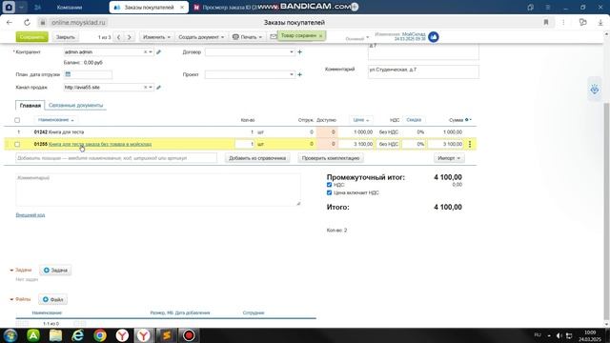Add a new Файл
610x343 pixels.
tap(53, 299)
